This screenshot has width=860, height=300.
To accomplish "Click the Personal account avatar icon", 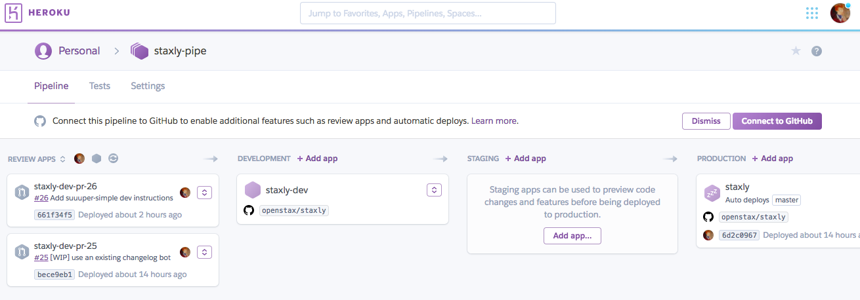I will tap(43, 50).
